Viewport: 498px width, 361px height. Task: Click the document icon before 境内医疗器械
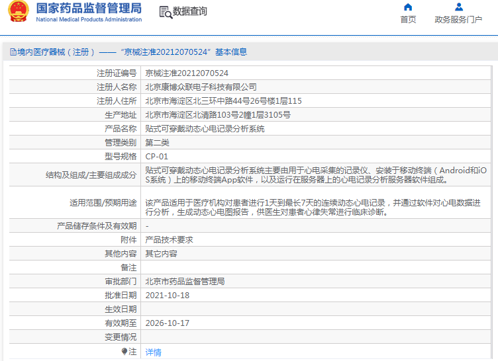click(13, 52)
